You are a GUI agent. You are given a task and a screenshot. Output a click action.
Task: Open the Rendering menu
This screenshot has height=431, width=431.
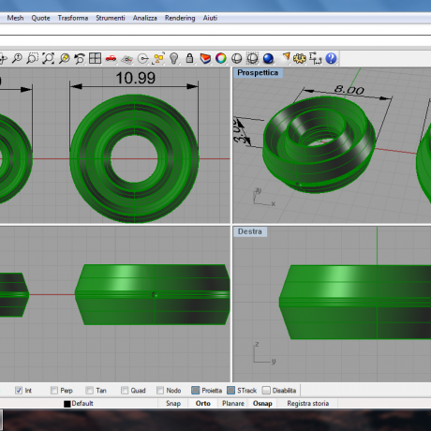click(180, 18)
